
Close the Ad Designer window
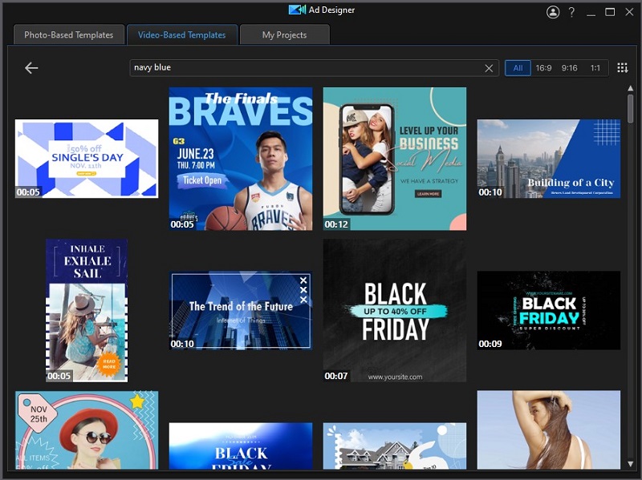pos(629,12)
